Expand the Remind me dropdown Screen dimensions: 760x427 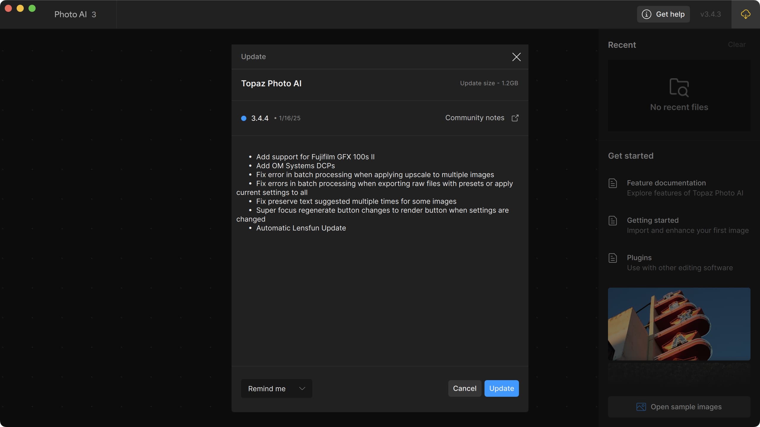point(276,388)
